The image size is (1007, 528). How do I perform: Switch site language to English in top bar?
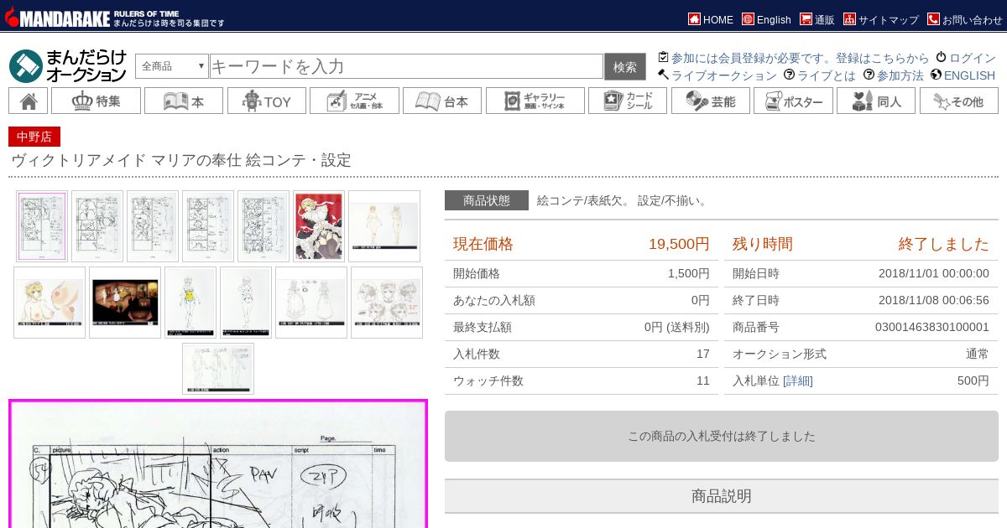[x=766, y=19]
